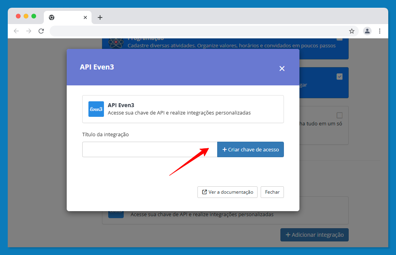Click the yellow macOS minimize dot
Image resolution: width=396 pixels, height=255 pixels.
(26, 16)
